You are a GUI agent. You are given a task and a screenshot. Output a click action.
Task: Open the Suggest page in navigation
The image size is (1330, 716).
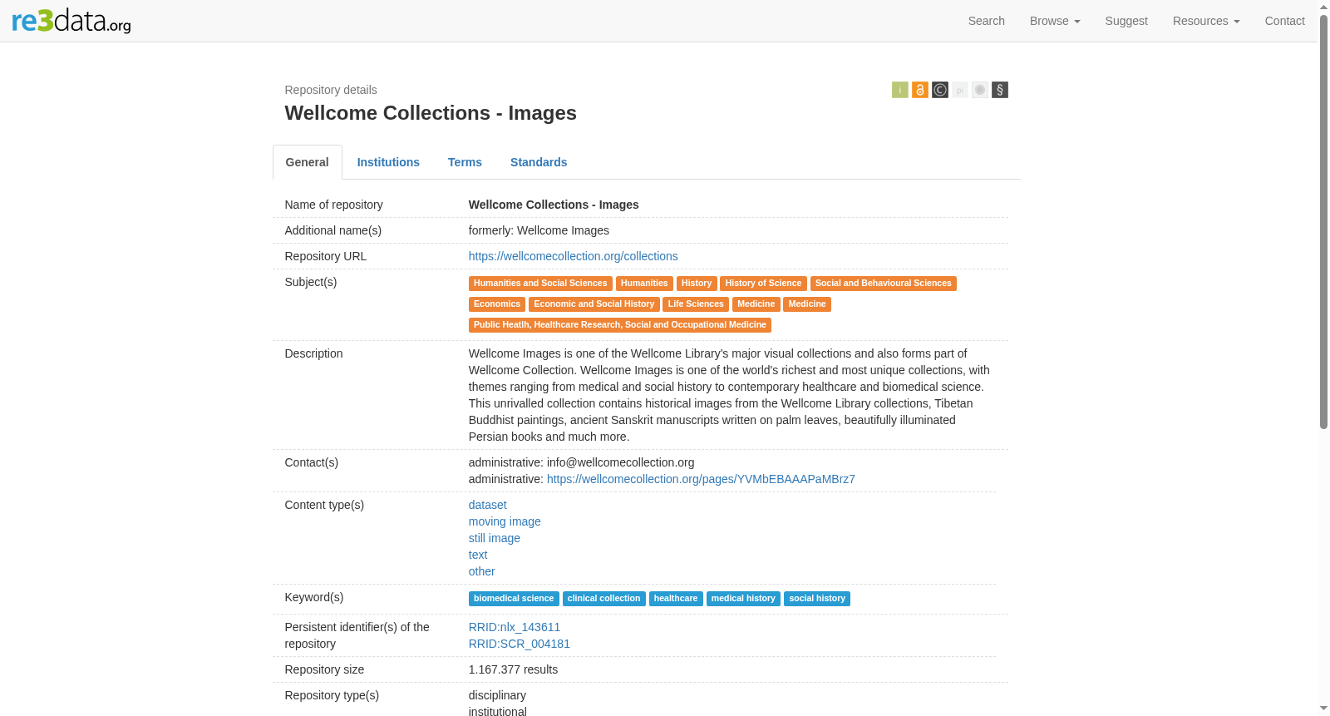[x=1126, y=21]
